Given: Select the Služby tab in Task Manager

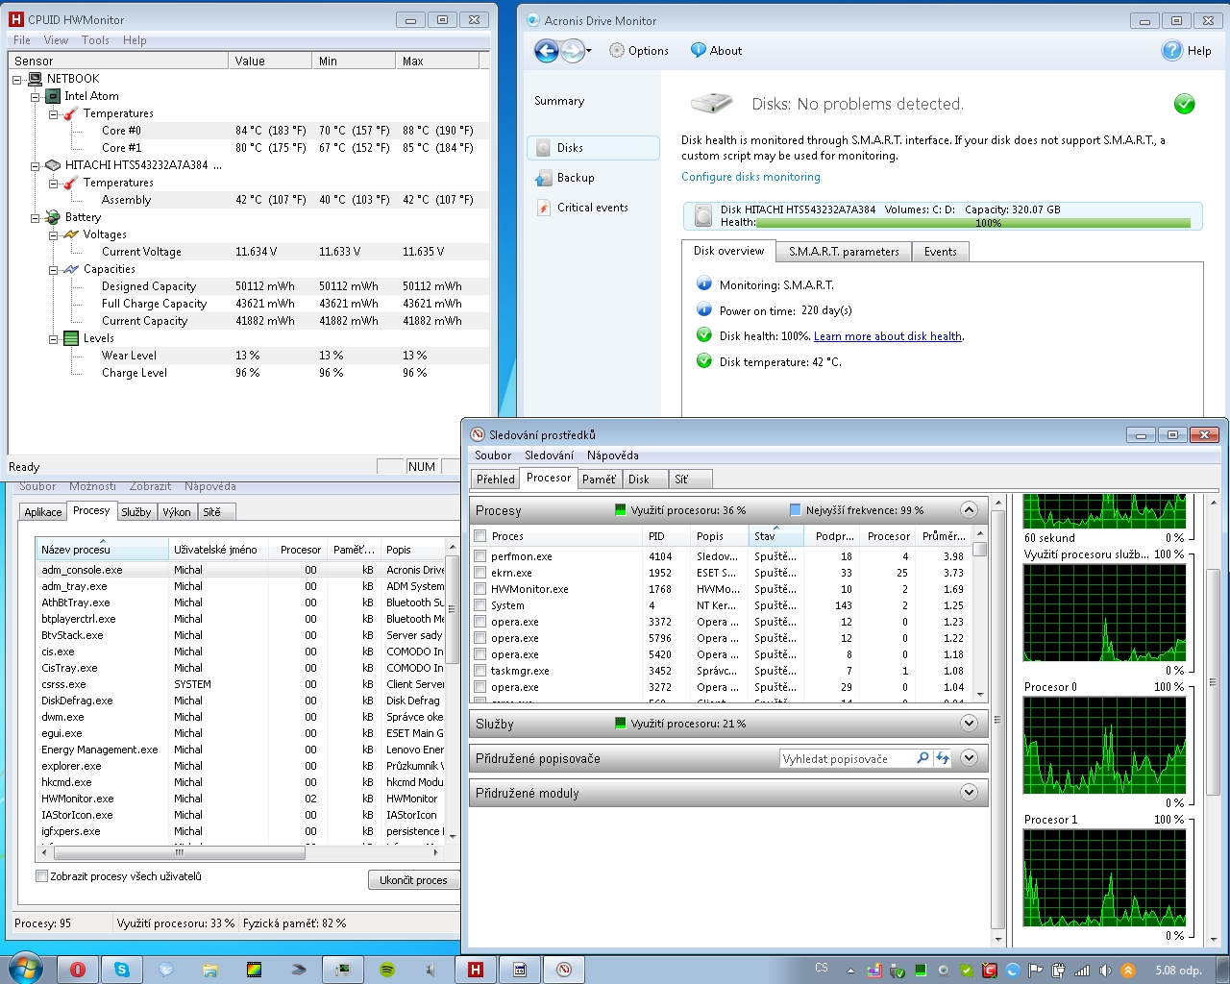Looking at the screenshot, I should (x=135, y=512).
